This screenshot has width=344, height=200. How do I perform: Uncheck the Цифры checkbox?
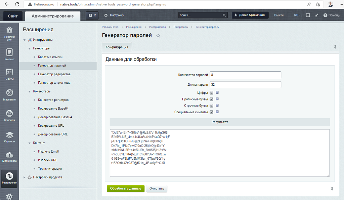211,92
